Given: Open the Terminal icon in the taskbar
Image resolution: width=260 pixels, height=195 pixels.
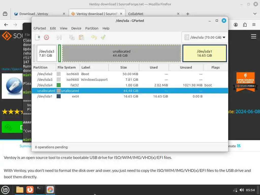Looking at the screenshot, I should point(40,190).
